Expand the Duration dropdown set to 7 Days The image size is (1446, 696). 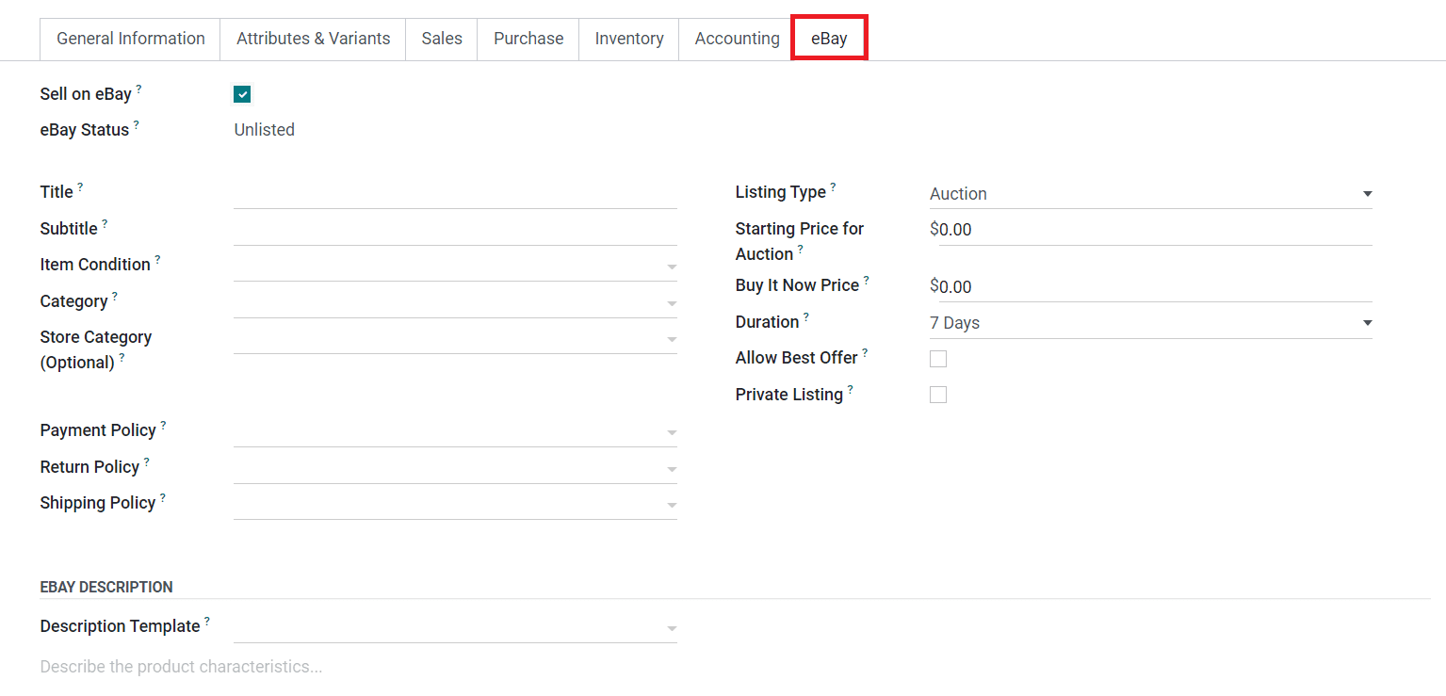[x=1149, y=323]
